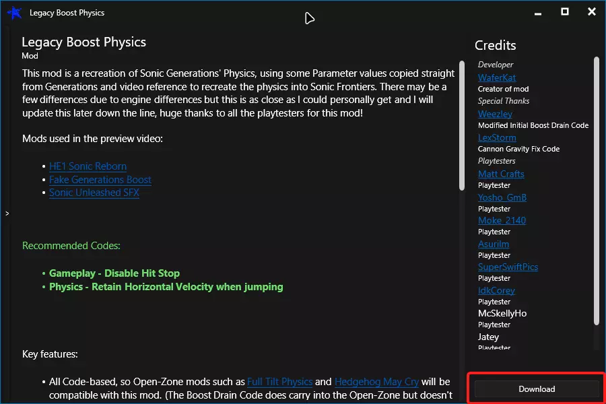Click the Asurilm playtester link
The width and height of the screenshot is (606, 404).
[x=494, y=244]
